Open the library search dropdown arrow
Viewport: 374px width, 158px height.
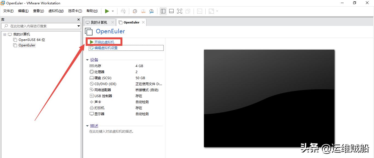(x=79, y=26)
